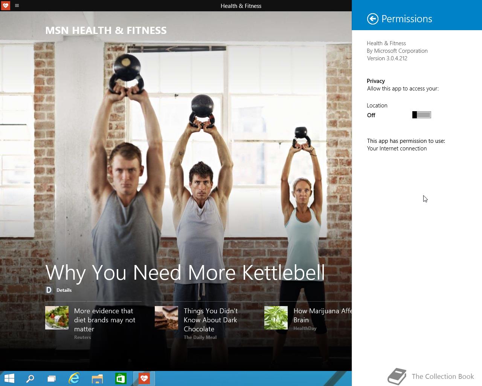Open the Details link under the headline
The width and height of the screenshot is (482, 386).
pyautogui.click(x=64, y=290)
